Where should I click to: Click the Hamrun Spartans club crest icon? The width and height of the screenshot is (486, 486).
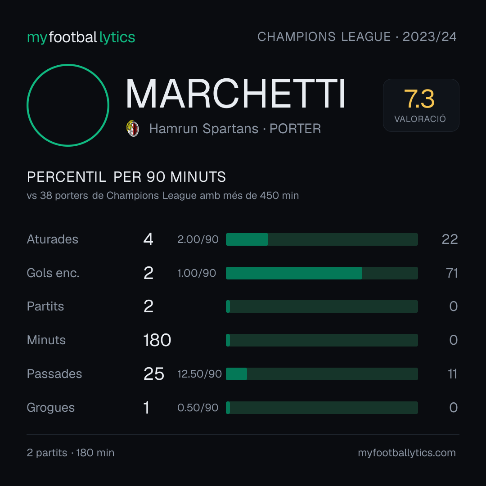[x=133, y=128]
